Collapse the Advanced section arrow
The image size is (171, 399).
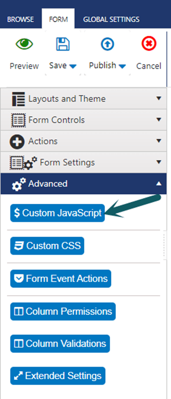[x=159, y=184]
